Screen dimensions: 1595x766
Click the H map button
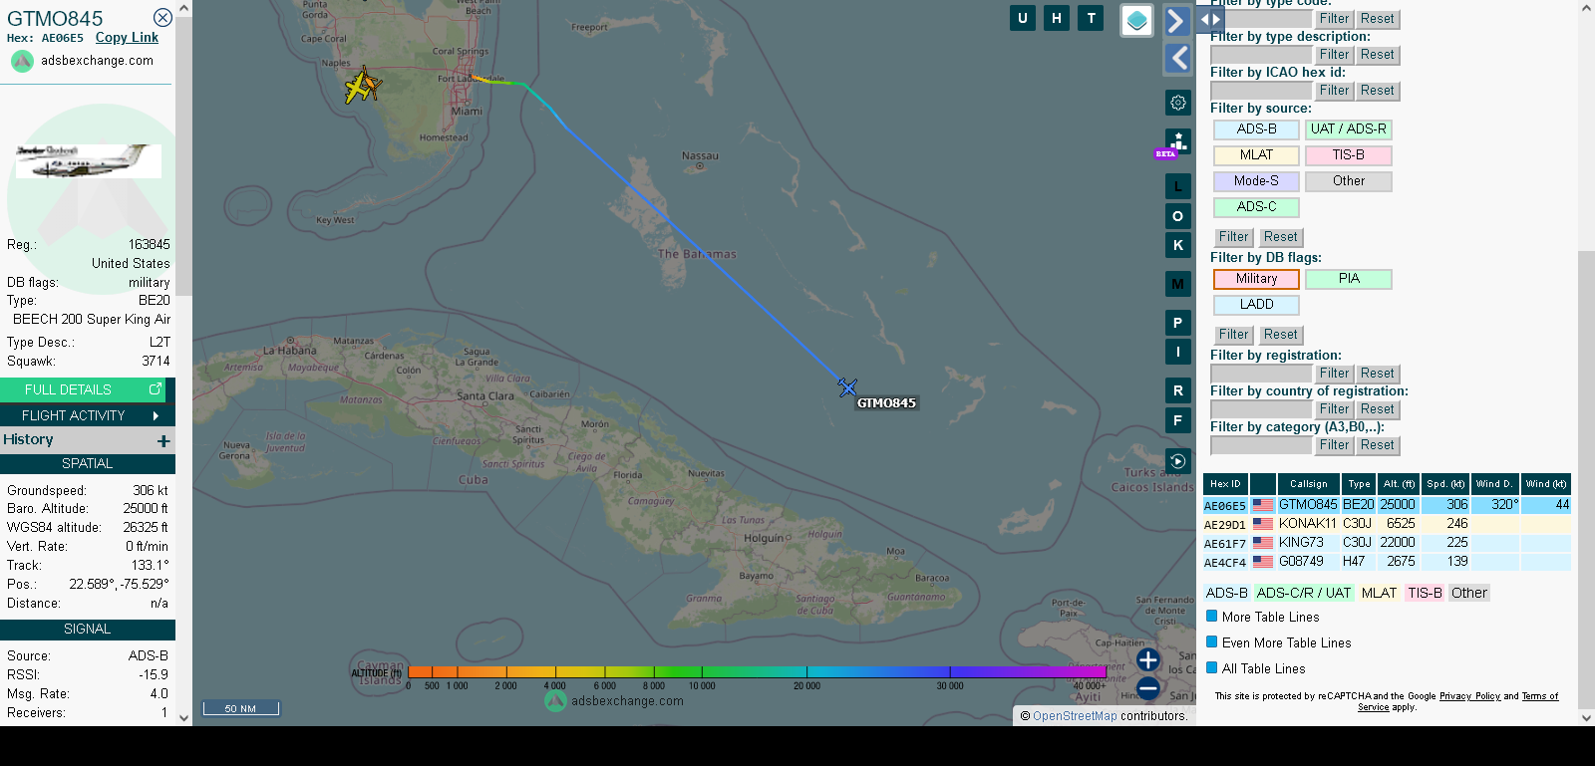pyautogui.click(x=1057, y=18)
